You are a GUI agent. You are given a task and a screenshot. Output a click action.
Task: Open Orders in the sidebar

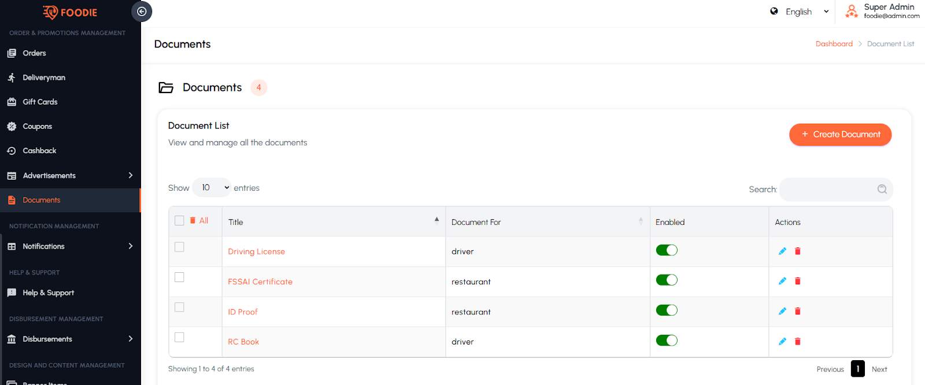35,53
